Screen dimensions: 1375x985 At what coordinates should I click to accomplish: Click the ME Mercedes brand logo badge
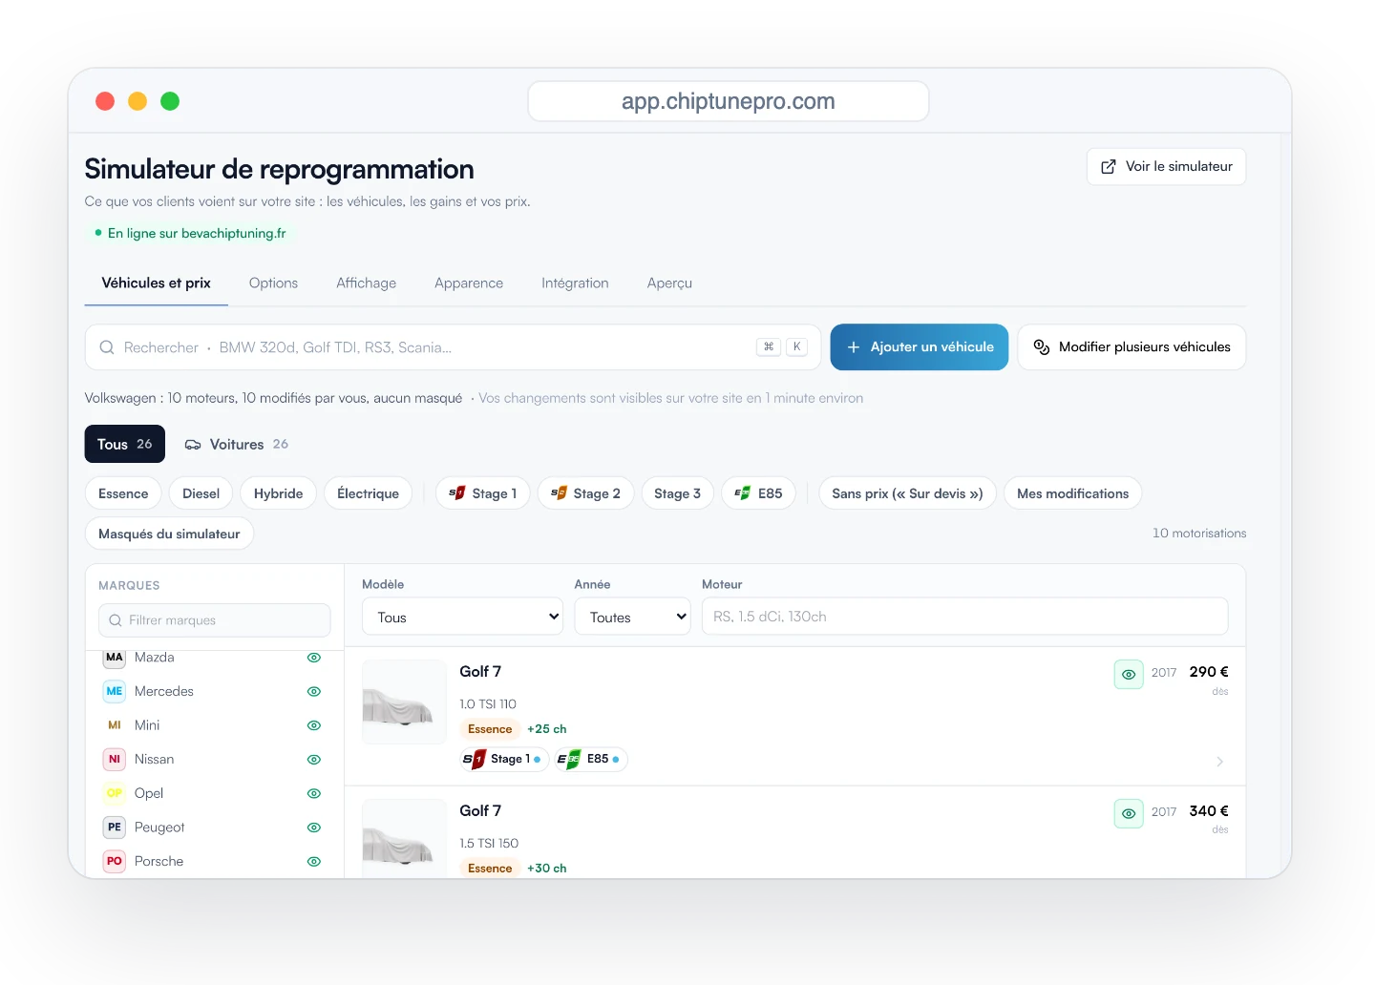[x=115, y=691]
